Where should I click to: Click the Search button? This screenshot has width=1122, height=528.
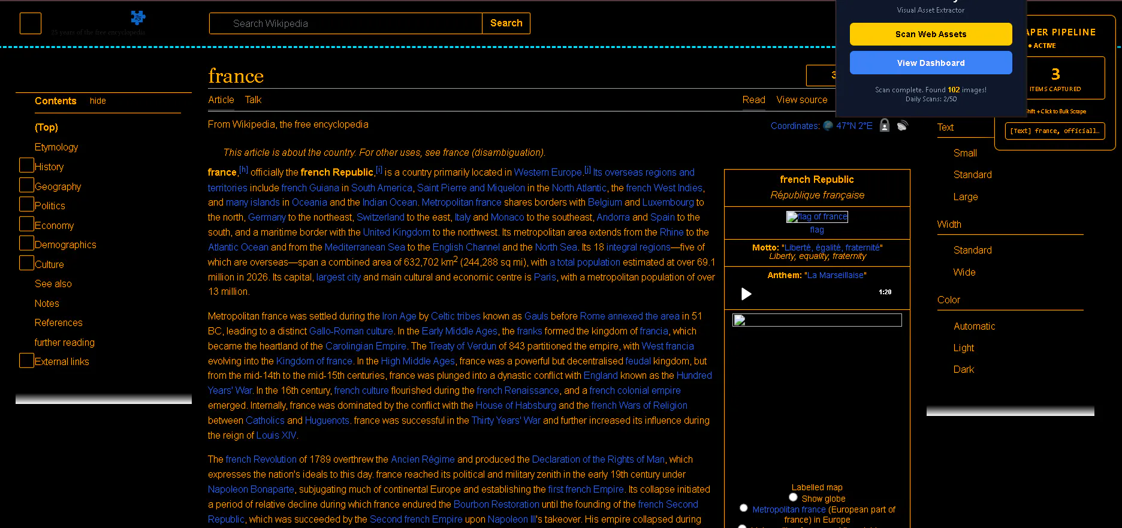(x=506, y=23)
